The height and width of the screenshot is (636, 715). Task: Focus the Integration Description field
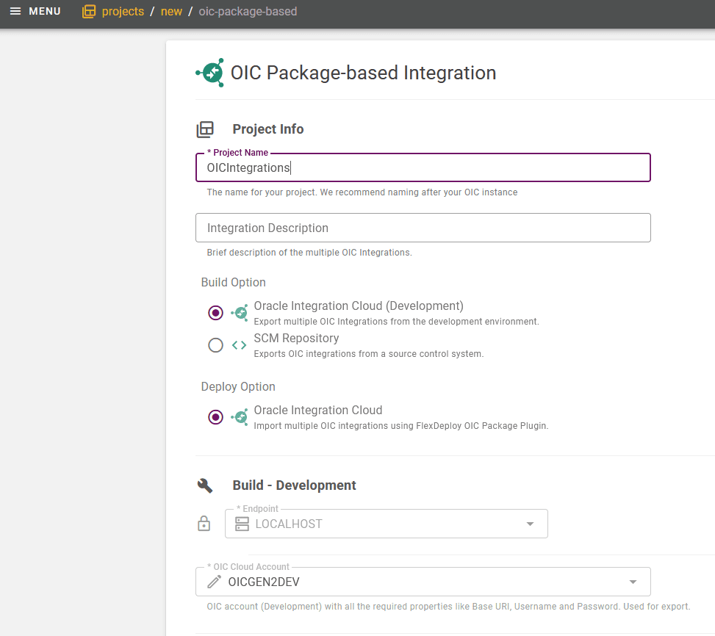click(x=423, y=228)
